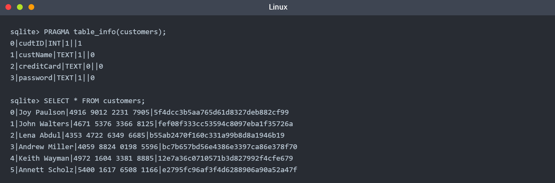Click the PRAGMA table_info(customers) command line
Viewport: 555px width, 183px height.
pos(105,32)
